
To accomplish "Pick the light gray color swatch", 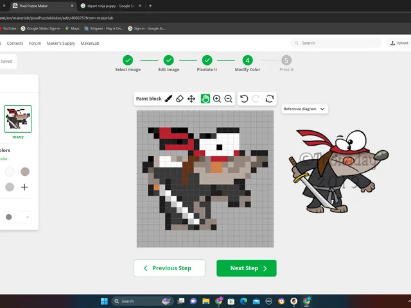I will [x=10, y=187].
